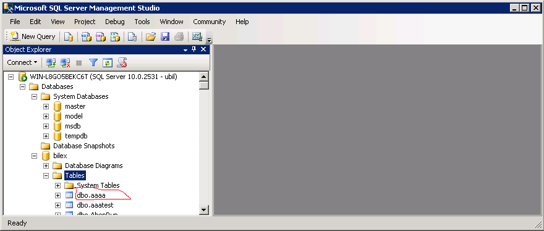Click the Filter funnel icon in Object Explorer

[x=93, y=62]
